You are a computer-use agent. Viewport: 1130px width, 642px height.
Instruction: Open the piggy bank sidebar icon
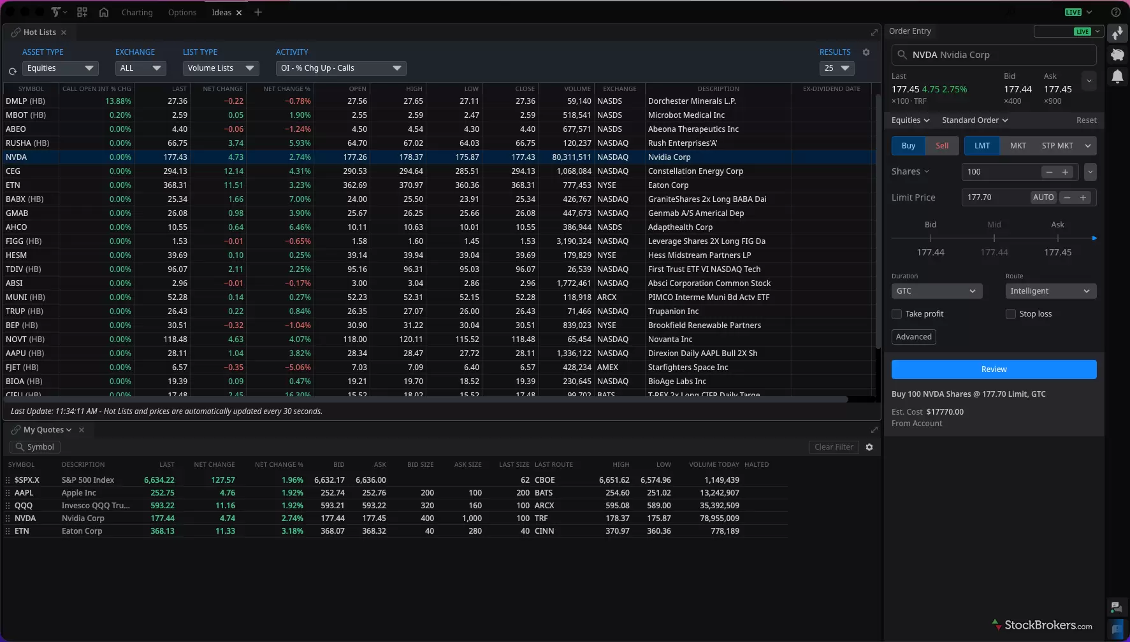(1118, 55)
